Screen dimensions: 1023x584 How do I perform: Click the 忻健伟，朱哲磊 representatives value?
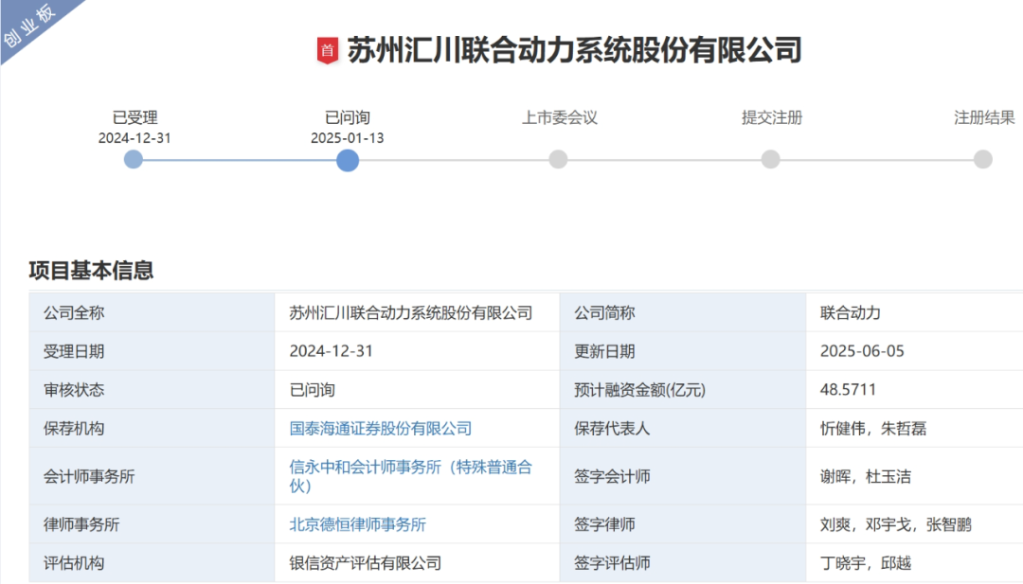[873, 428]
